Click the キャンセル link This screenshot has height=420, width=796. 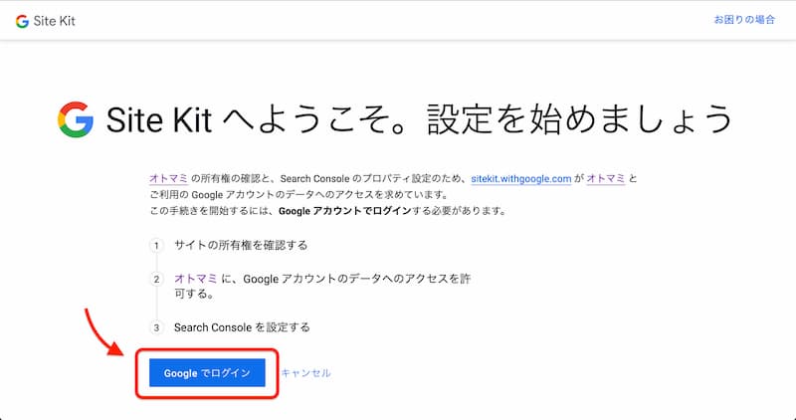coord(305,373)
